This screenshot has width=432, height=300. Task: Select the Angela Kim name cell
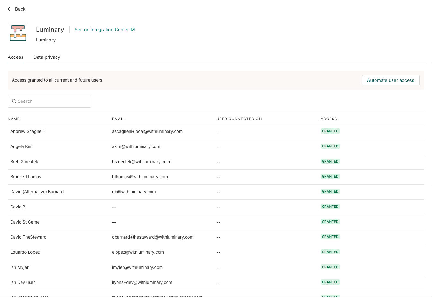22,146
